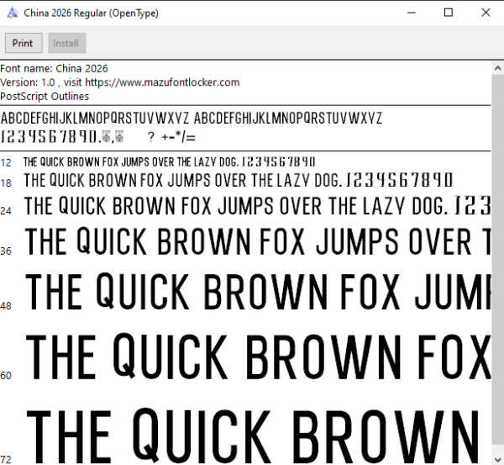Close the China 2026 Regular window
Screen dimensions: 504x465
click(486, 13)
